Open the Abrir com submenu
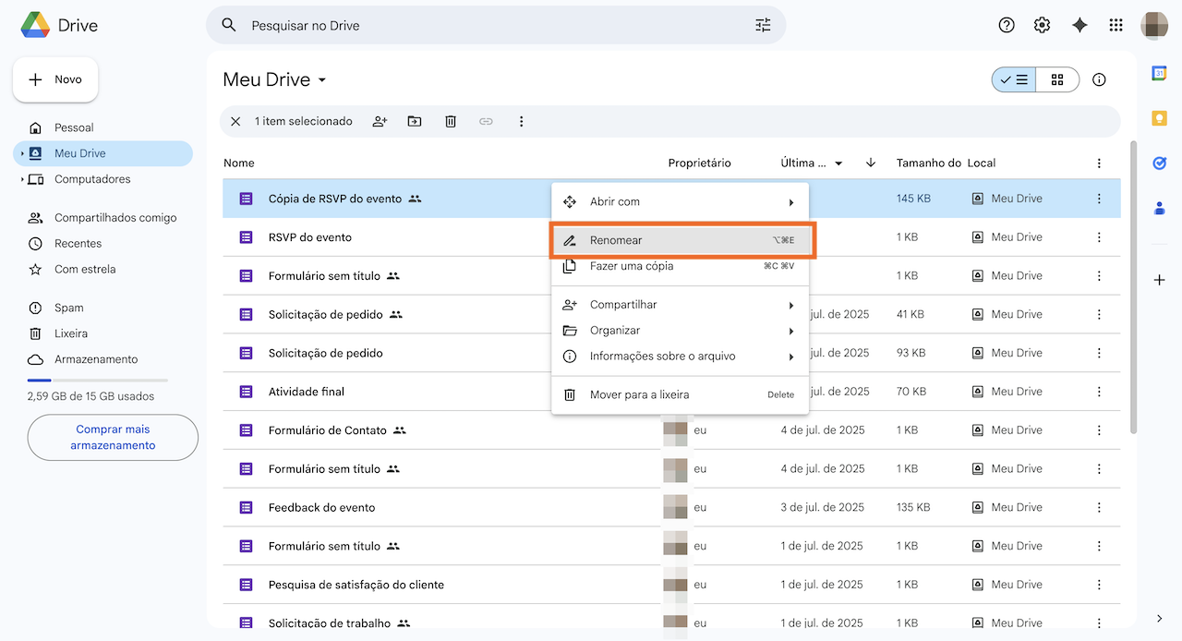 (x=680, y=201)
